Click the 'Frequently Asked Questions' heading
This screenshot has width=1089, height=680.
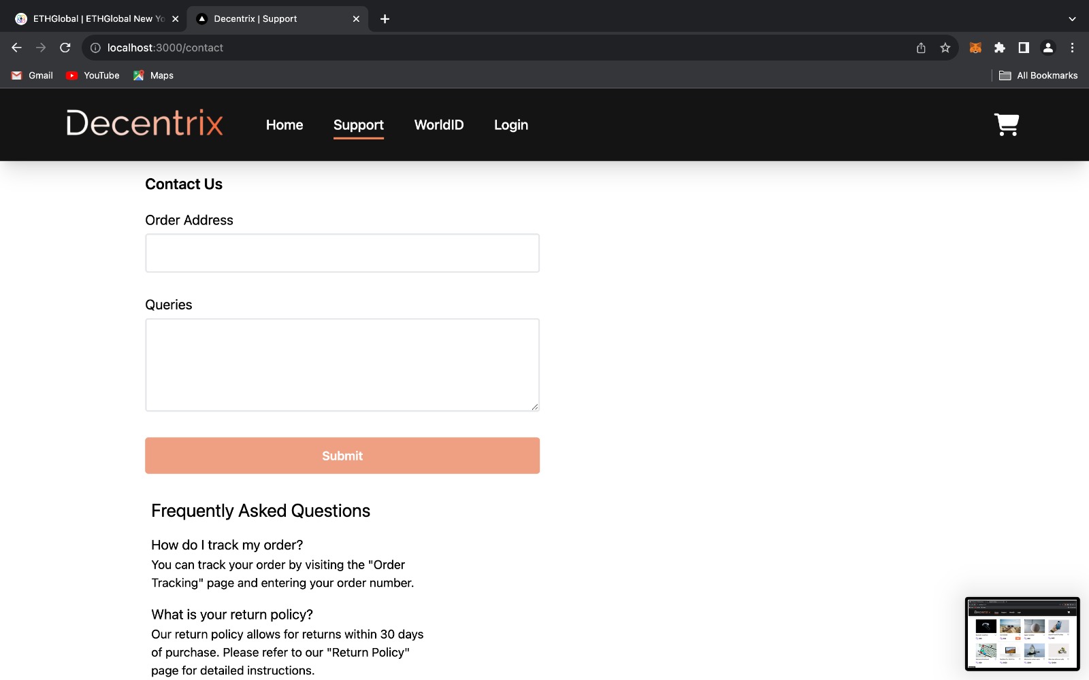(x=261, y=511)
